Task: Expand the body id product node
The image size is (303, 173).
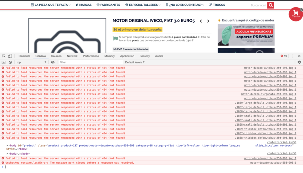Action: 7,146
